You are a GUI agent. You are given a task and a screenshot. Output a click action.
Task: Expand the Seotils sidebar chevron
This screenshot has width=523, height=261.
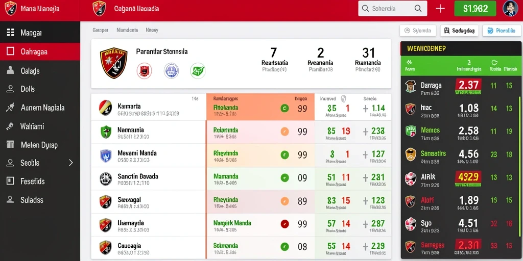[x=70, y=163]
